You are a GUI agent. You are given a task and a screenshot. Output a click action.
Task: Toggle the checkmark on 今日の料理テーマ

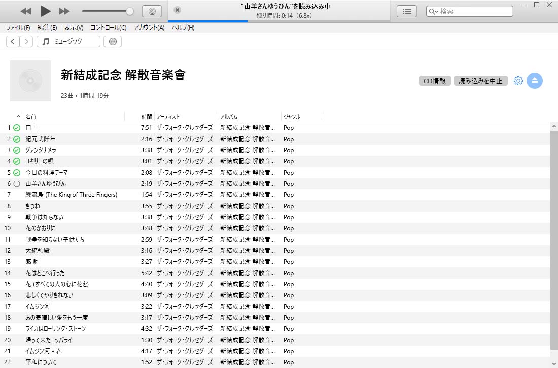[x=17, y=173]
